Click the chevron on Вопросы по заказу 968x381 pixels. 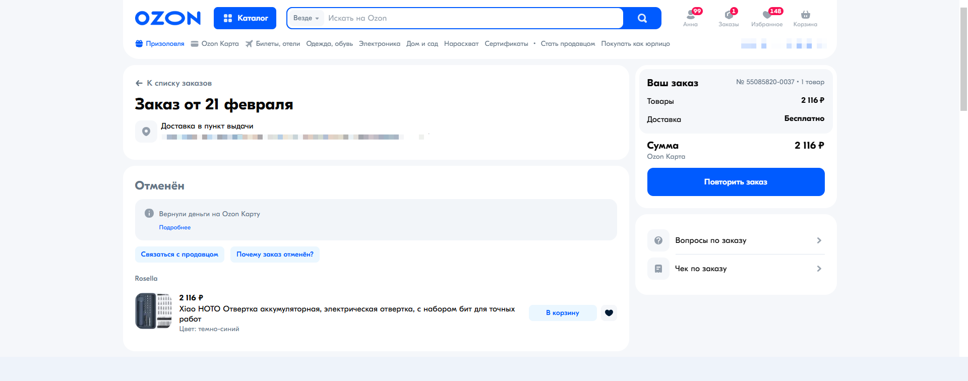tap(819, 240)
